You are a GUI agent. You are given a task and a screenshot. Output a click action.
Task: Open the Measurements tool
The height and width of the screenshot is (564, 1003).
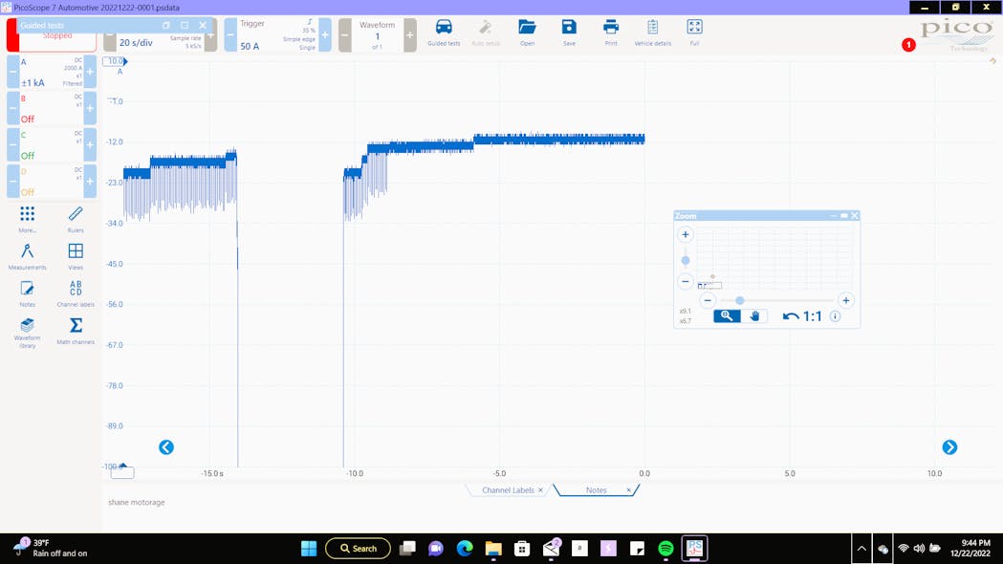[x=27, y=255]
